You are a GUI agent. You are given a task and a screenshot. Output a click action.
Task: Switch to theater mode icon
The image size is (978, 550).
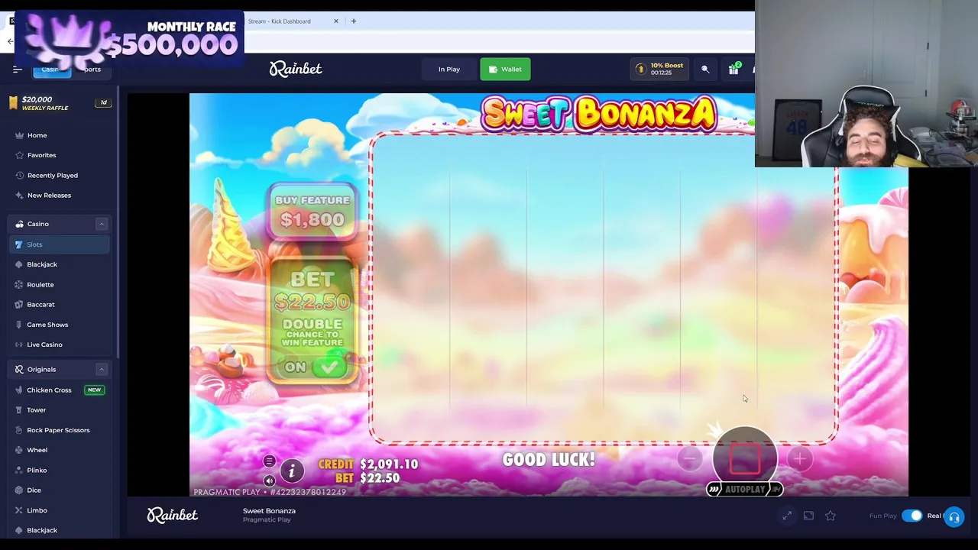point(808,516)
